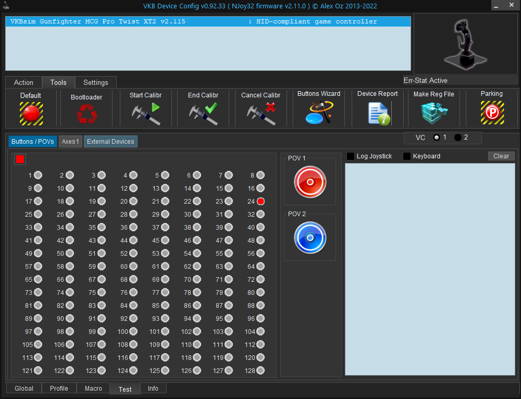
Task: Click the POV 1 red hat indicator
Action: (310, 182)
